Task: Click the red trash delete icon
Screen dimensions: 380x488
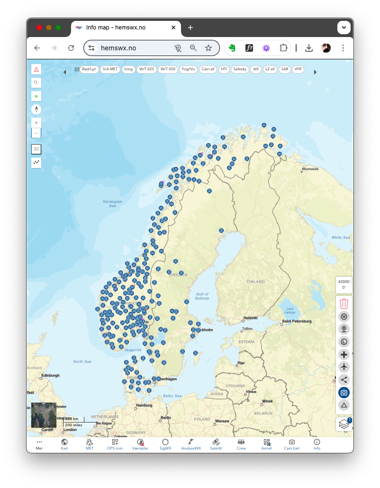Action: click(344, 304)
